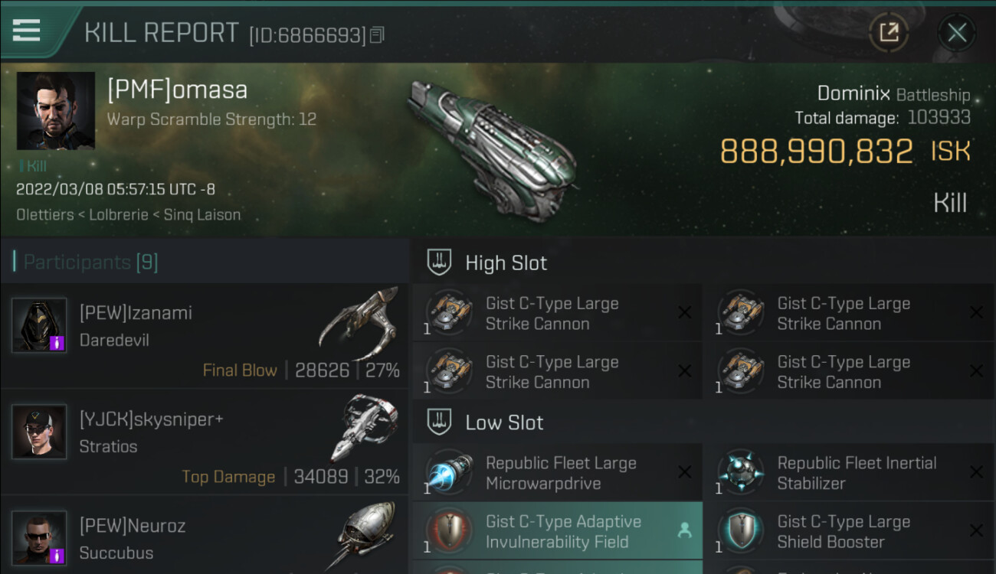The height and width of the screenshot is (574, 996).
Task: Copy the kill report ID
Action: 376,35
